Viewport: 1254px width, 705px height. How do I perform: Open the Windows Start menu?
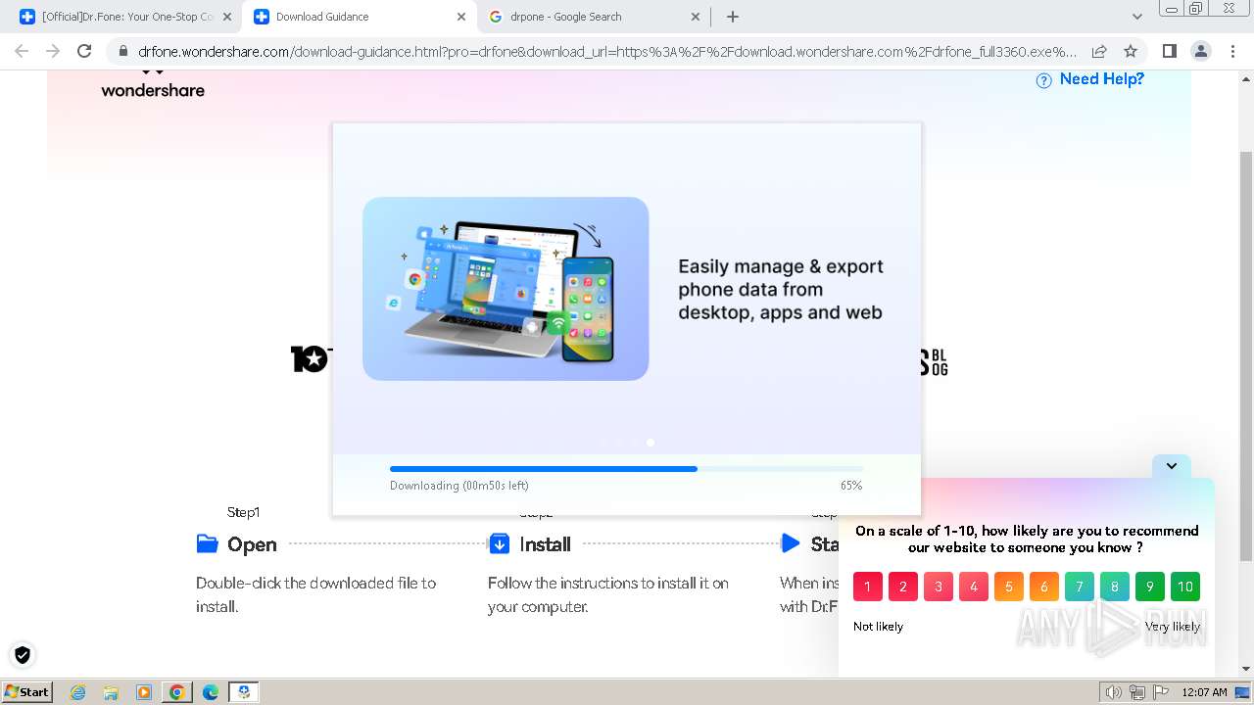point(26,691)
